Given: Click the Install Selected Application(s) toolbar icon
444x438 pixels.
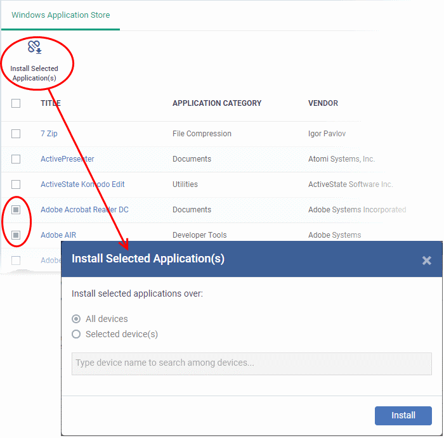Looking at the screenshot, I should [34, 47].
